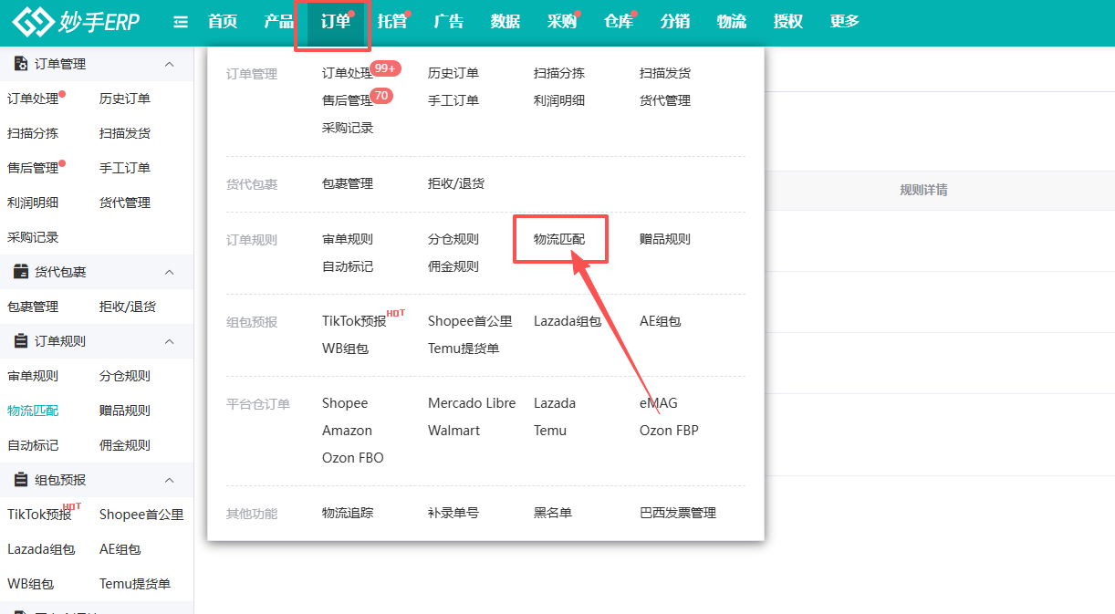Click 规则详情 table column header
Screen dimensions: 1115x614
click(923, 190)
